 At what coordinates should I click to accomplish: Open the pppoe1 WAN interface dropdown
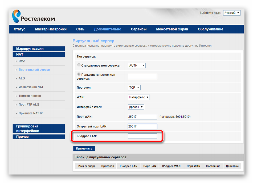(x=136, y=107)
